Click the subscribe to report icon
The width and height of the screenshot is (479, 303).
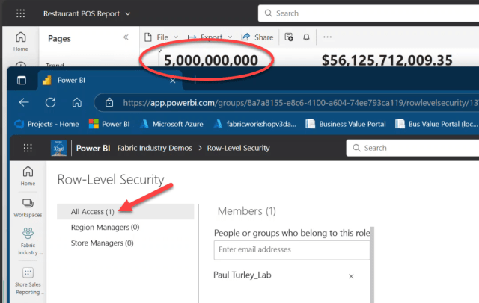(x=289, y=37)
